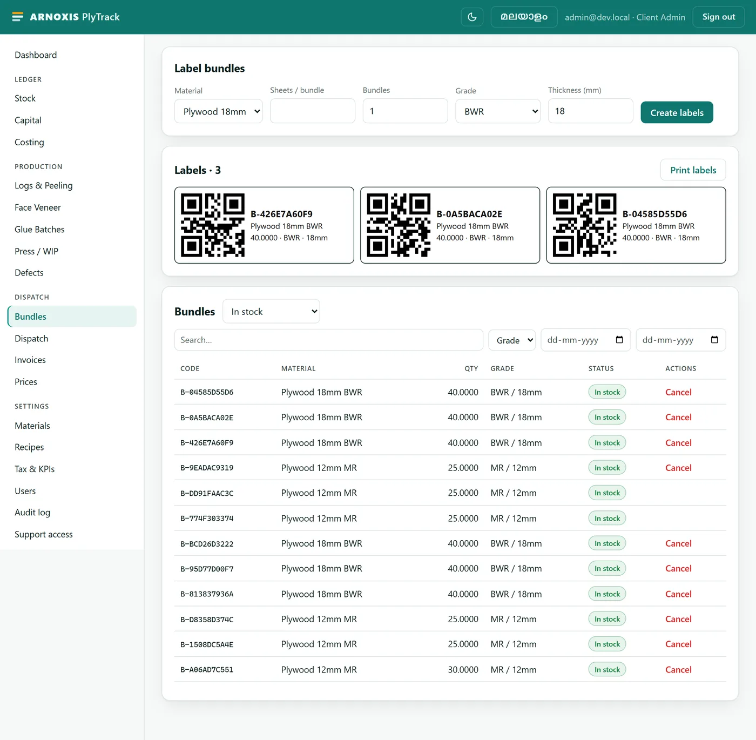Image resolution: width=756 pixels, height=740 pixels.
Task: Click QR code for label B-04585D55D6
Action: (x=584, y=225)
